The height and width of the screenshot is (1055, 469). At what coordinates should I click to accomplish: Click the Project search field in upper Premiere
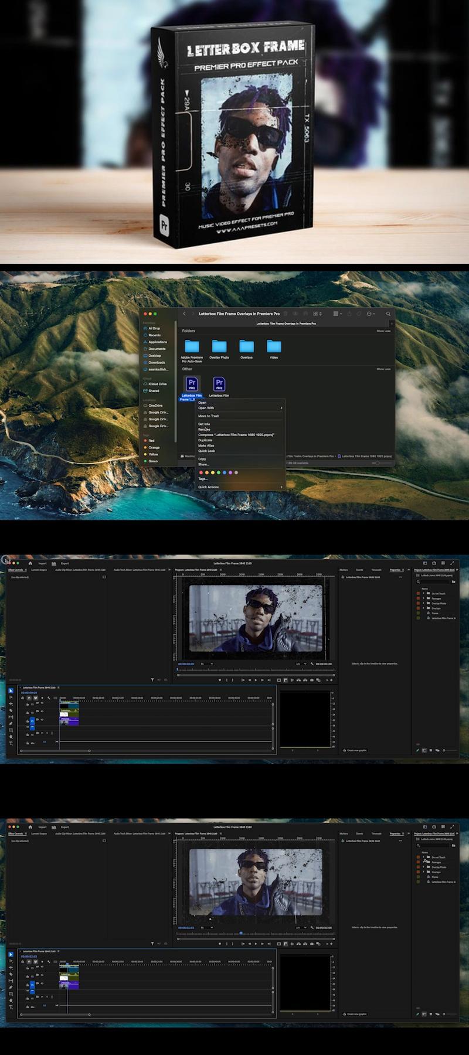point(433,582)
